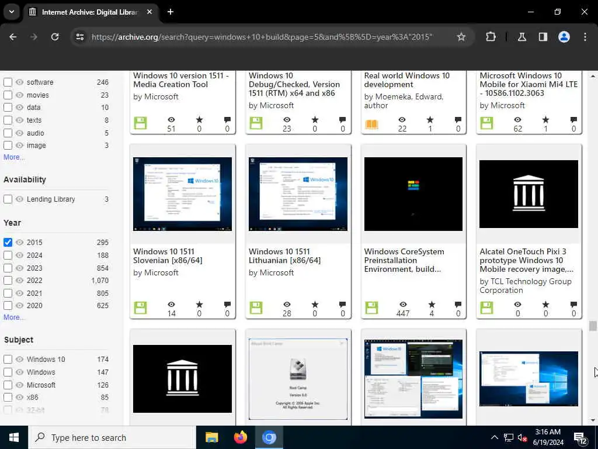
Task: Click reviews bubble icon on Debug/Checked card
Action: [x=342, y=119]
